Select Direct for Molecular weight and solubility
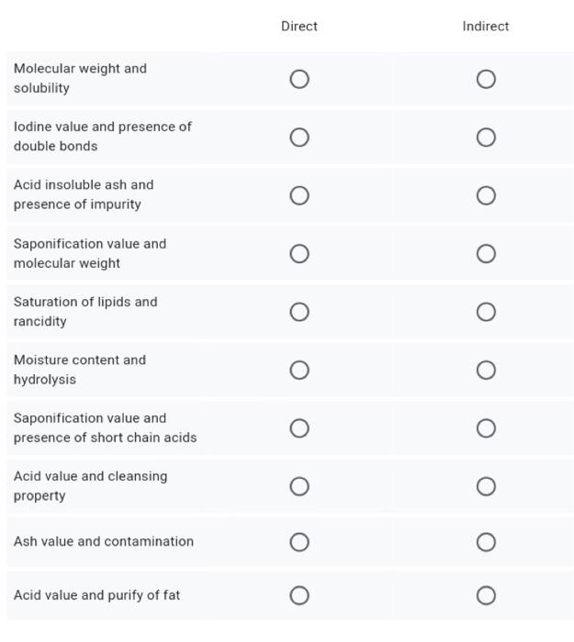 [x=299, y=79]
